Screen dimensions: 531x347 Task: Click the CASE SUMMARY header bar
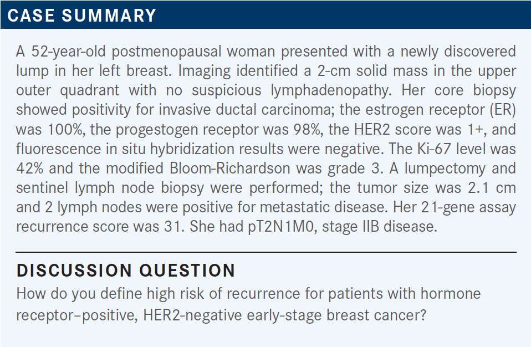click(x=265, y=14)
